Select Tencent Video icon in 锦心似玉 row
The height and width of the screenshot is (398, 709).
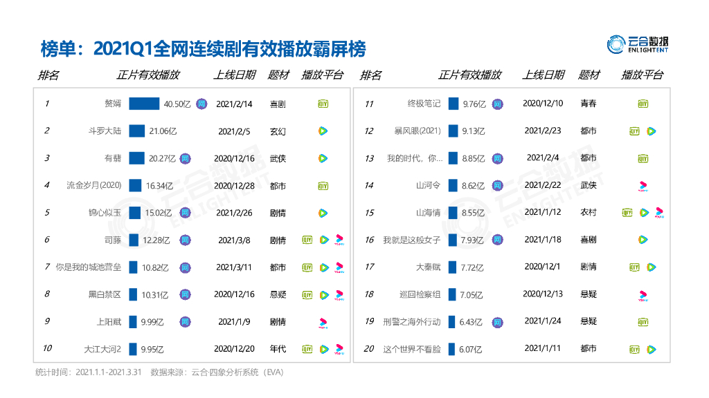(x=323, y=213)
